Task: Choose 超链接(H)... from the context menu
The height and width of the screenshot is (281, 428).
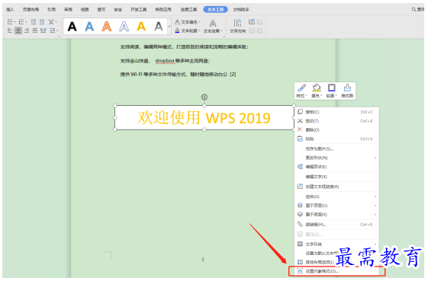Action: (x=337, y=225)
